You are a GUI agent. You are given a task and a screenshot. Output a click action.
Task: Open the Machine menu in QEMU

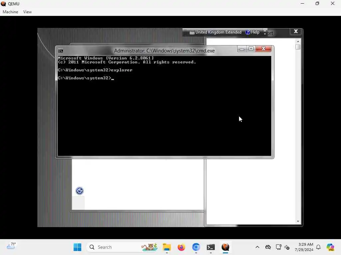[x=10, y=12]
